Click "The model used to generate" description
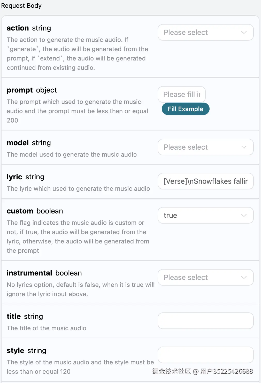 pyautogui.click(x=72, y=154)
